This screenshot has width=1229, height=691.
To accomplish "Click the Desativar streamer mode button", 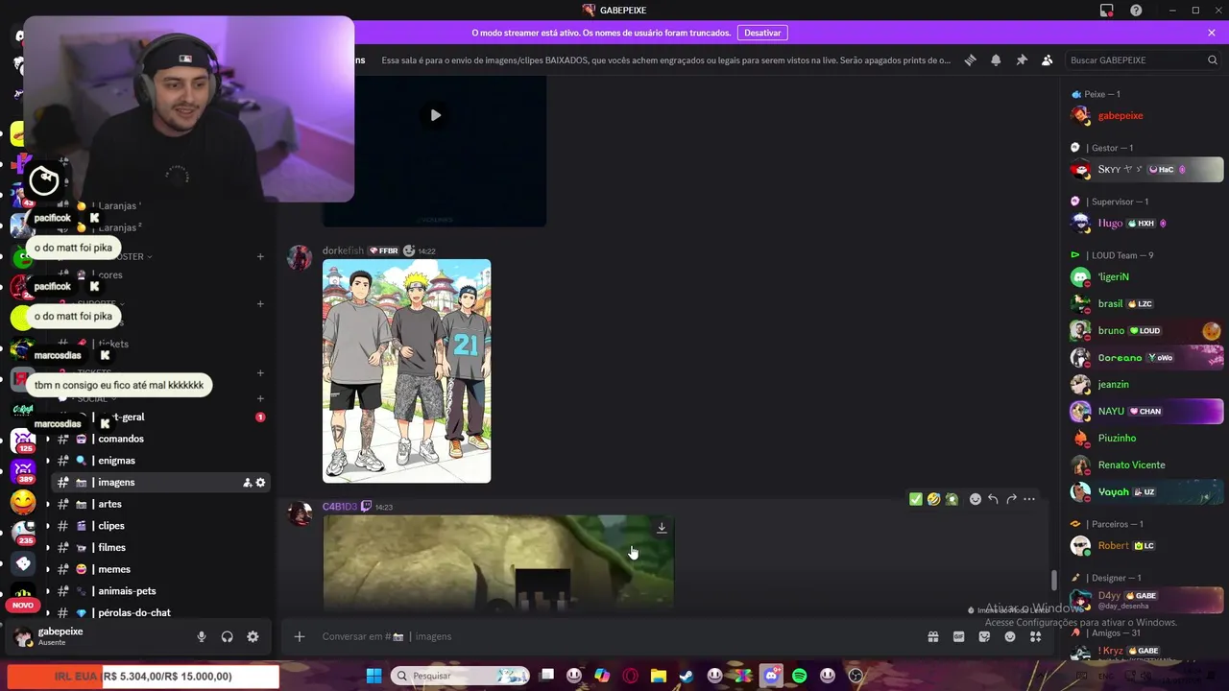I will (x=762, y=33).
